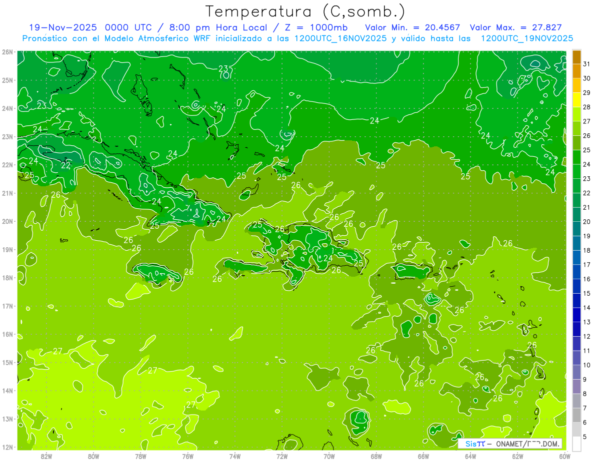Click the legend value 5
Image resolution: width=600 pixels, height=463 pixels.
pos(585,437)
